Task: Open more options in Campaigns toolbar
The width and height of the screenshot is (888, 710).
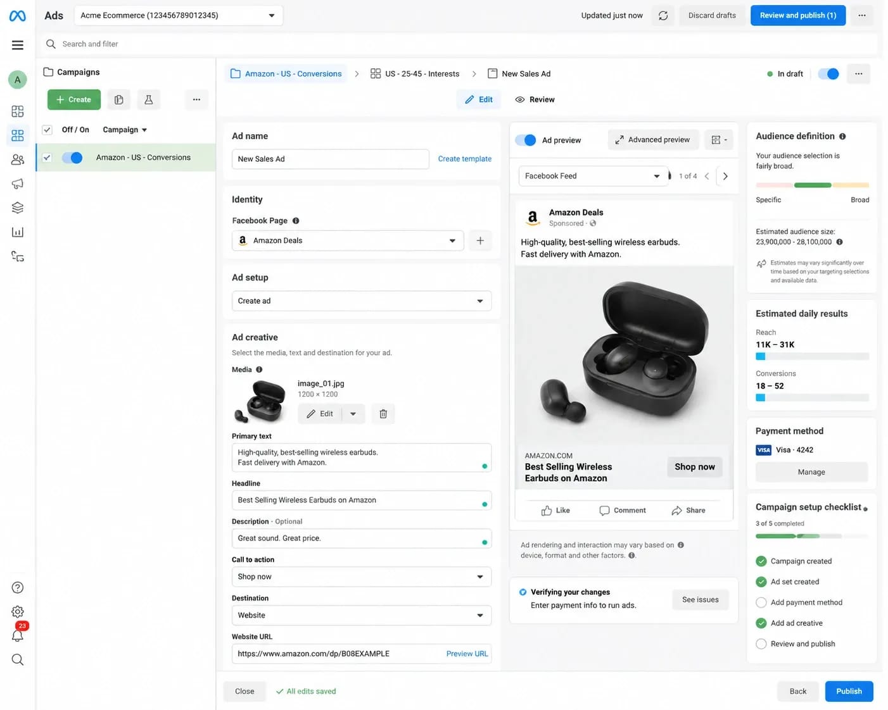Action: (196, 99)
